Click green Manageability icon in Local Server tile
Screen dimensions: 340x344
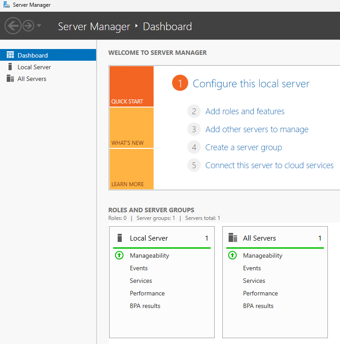119,255
